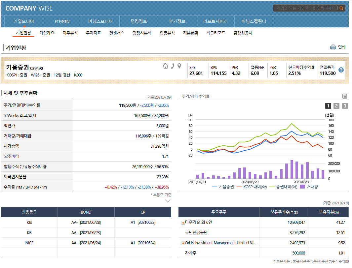Click the 국민연금공단 shareholder row
The image size is (352, 268).
[x=263, y=233]
